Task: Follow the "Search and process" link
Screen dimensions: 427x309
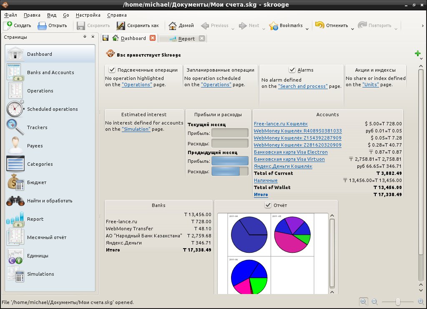Action: (303, 86)
